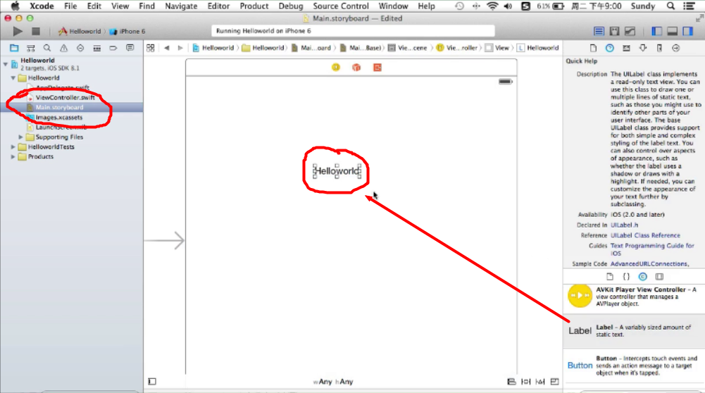Viewport: 705px width, 393px height.
Task: Collapse the Helloworld group folder
Action: point(13,77)
